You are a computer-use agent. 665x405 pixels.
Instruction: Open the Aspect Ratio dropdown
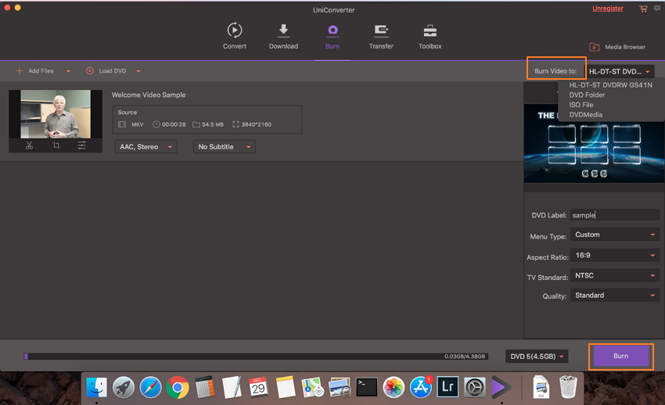coord(614,255)
